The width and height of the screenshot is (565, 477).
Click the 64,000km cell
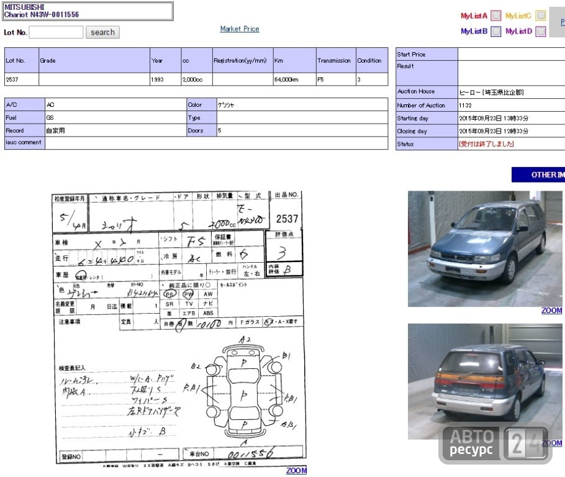click(295, 79)
